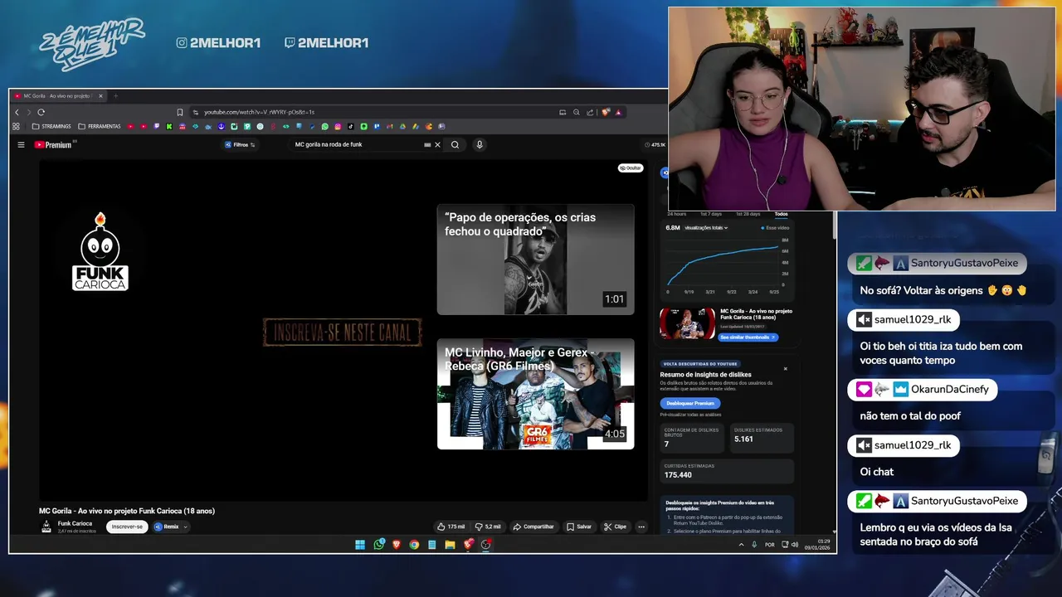This screenshot has width=1062, height=597.
Task: Click the Remix button
Action: point(166,527)
